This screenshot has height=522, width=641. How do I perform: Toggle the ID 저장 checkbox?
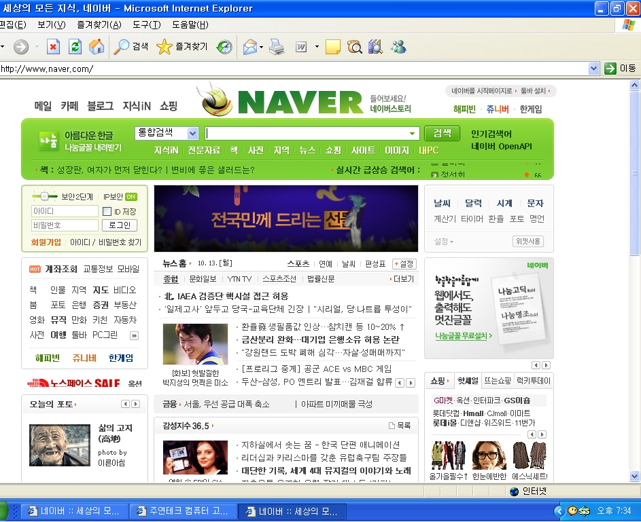pos(107,211)
